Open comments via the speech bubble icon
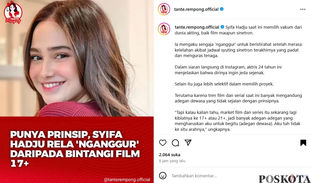The image size is (311, 183). [x=175, y=143]
